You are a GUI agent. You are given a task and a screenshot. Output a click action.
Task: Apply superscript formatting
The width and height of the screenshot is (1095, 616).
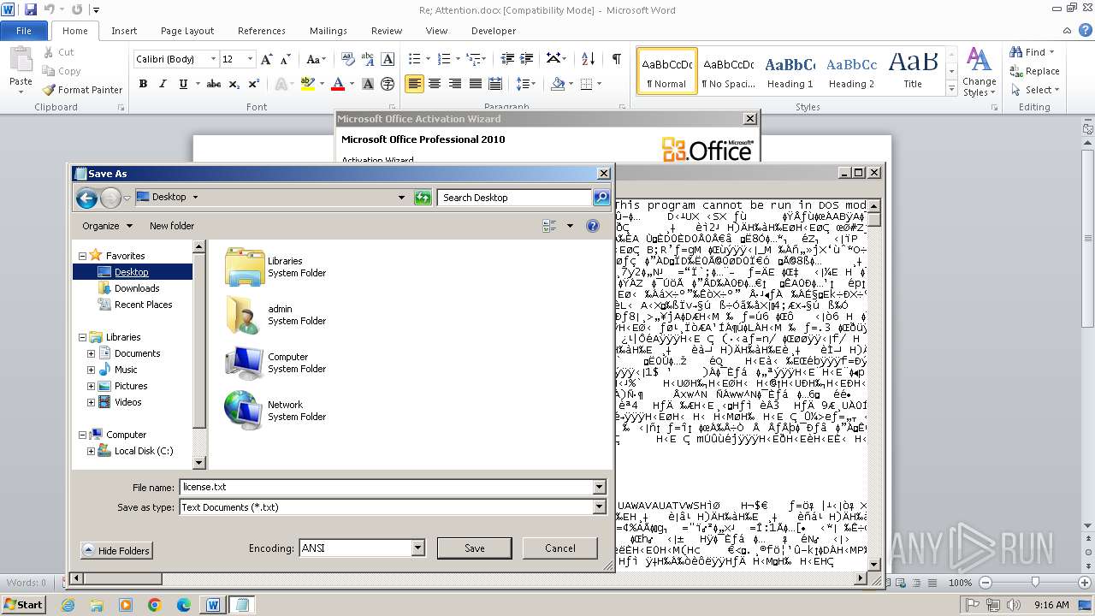coord(254,84)
